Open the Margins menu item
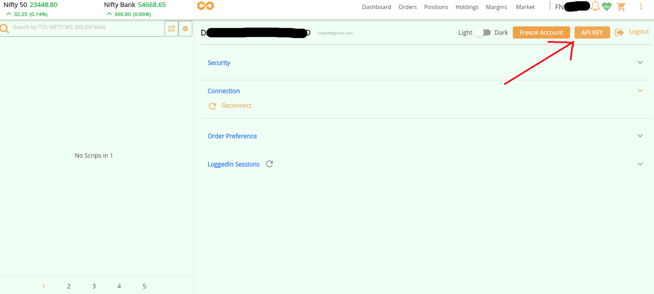This screenshot has height=294, width=654. pos(496,7)
